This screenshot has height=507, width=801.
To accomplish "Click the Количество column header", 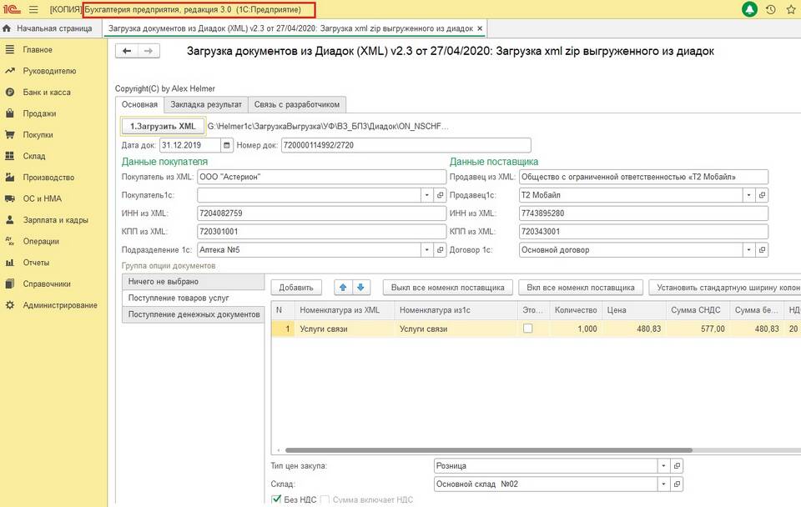I will [x=575, y=310].
